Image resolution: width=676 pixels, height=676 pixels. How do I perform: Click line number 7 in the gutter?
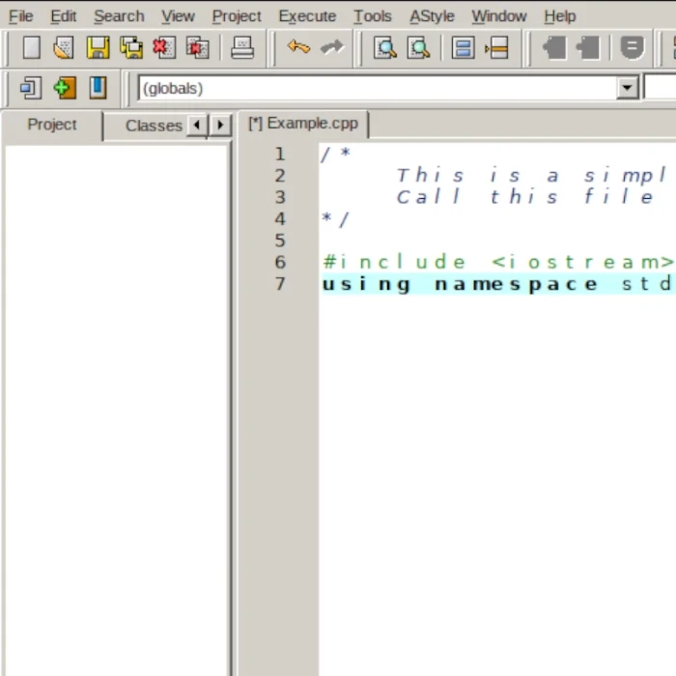280,284
